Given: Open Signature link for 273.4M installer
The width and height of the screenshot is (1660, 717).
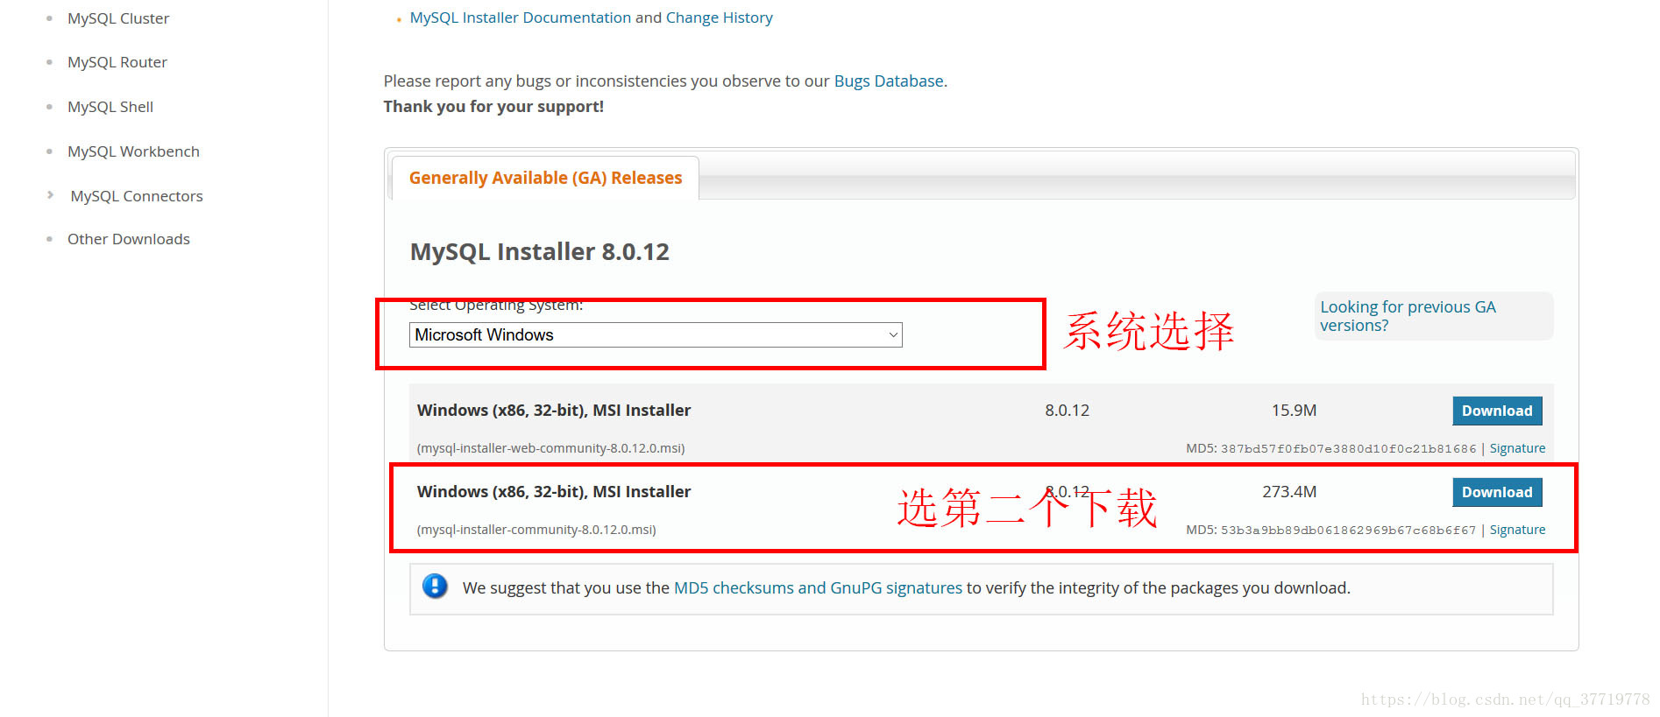Looking at the screenshot, I should click(1517, 530).
